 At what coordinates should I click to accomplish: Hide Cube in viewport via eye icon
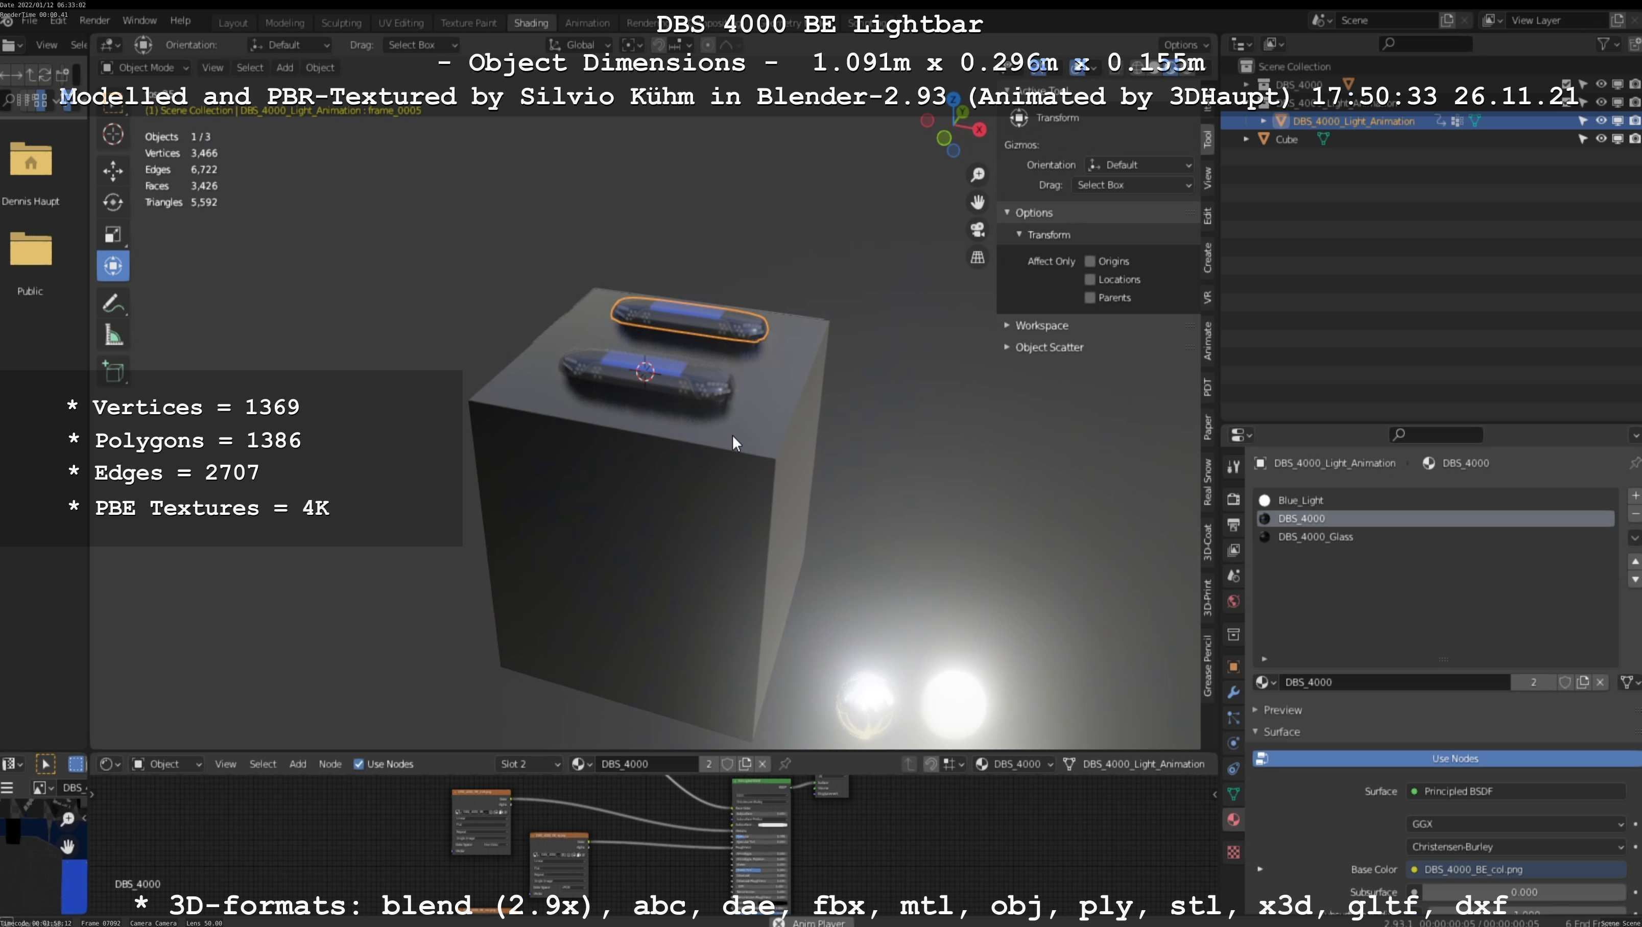coord(1601,138)
